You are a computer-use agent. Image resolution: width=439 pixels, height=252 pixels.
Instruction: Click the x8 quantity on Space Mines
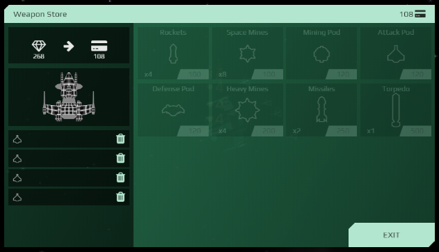tap(223, 74)
